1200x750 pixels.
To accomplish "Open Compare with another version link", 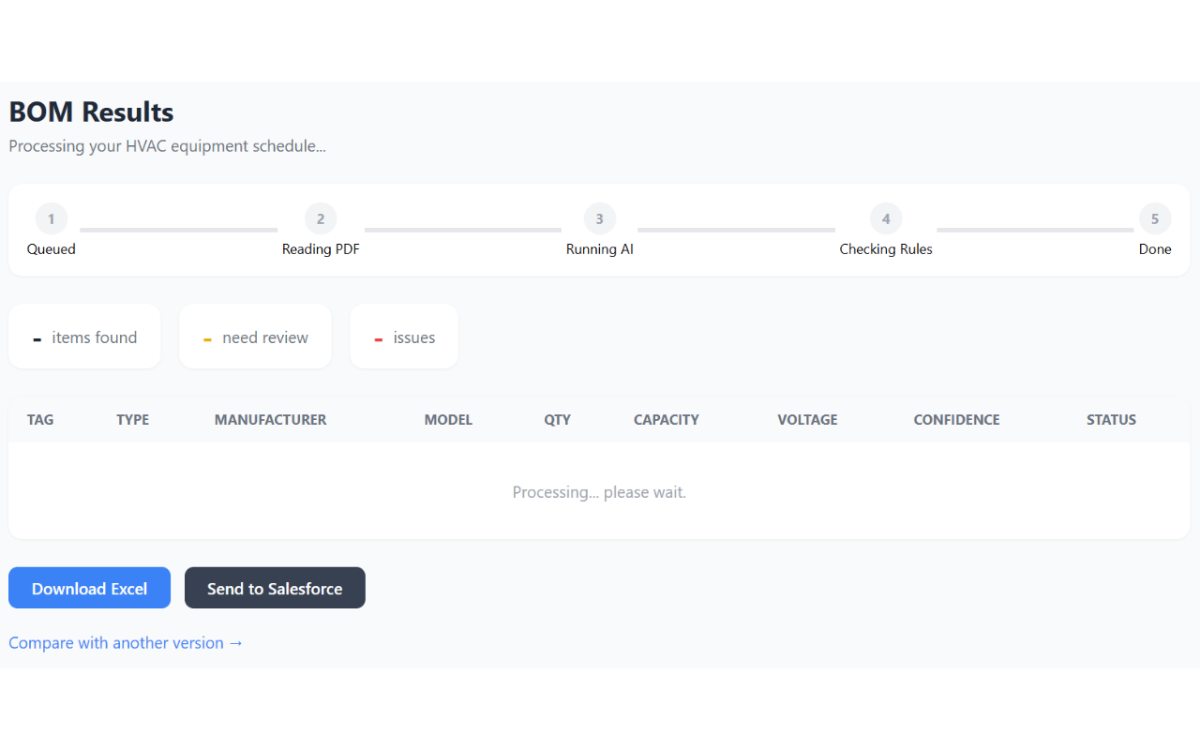I will point(126,643).
